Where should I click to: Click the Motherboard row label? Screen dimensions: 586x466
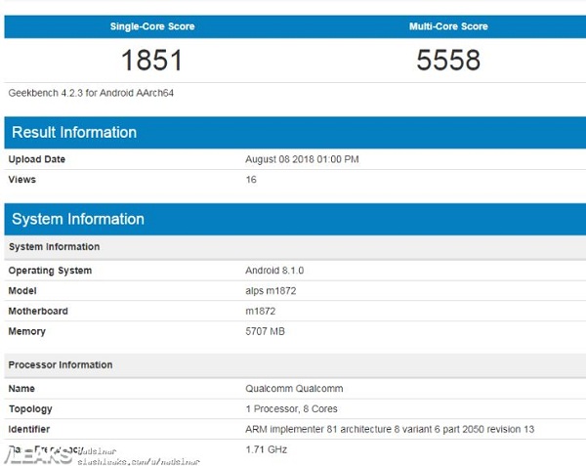(x=38, y=312)
